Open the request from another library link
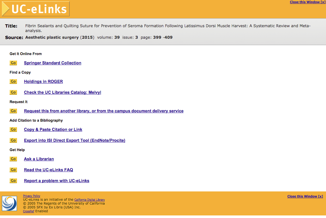The image size is (326, 218). (104, 111)
